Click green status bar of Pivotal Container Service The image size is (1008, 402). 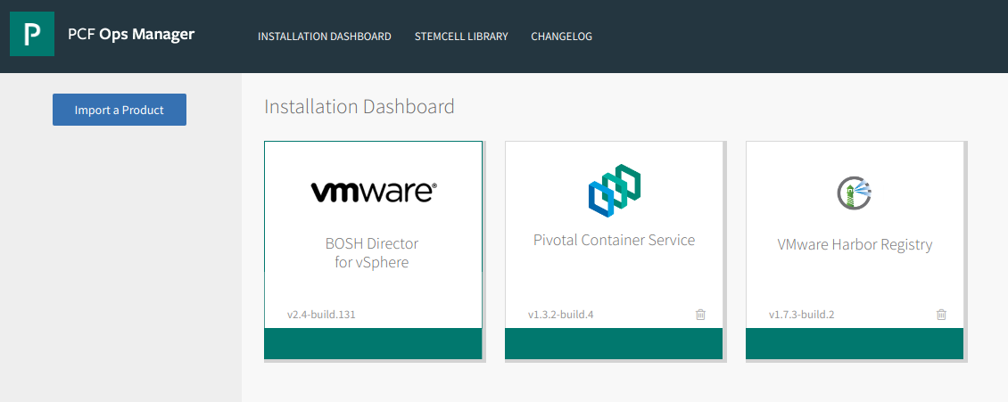(x=614, y=343)
